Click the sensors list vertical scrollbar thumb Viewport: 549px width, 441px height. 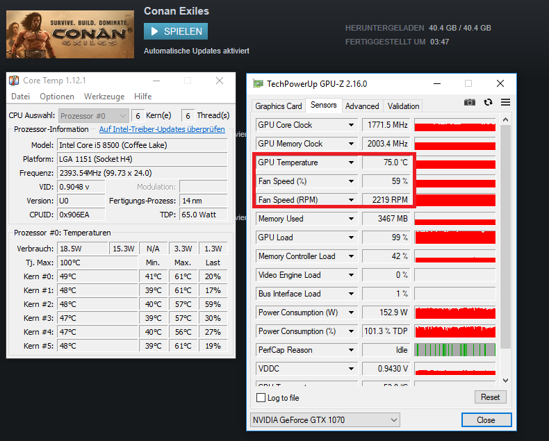[x=505, y=237]
